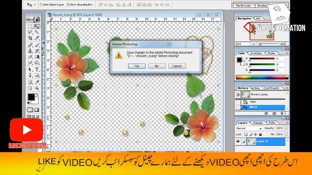This screenshot has height=175, width=312.
Task: Click No in save dialog
Action: pyautogui.click(x=157, y=66)
